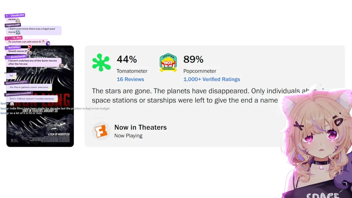
Task: Click the Verified Hot Popcornmeter badge
Action: point(168,63)
